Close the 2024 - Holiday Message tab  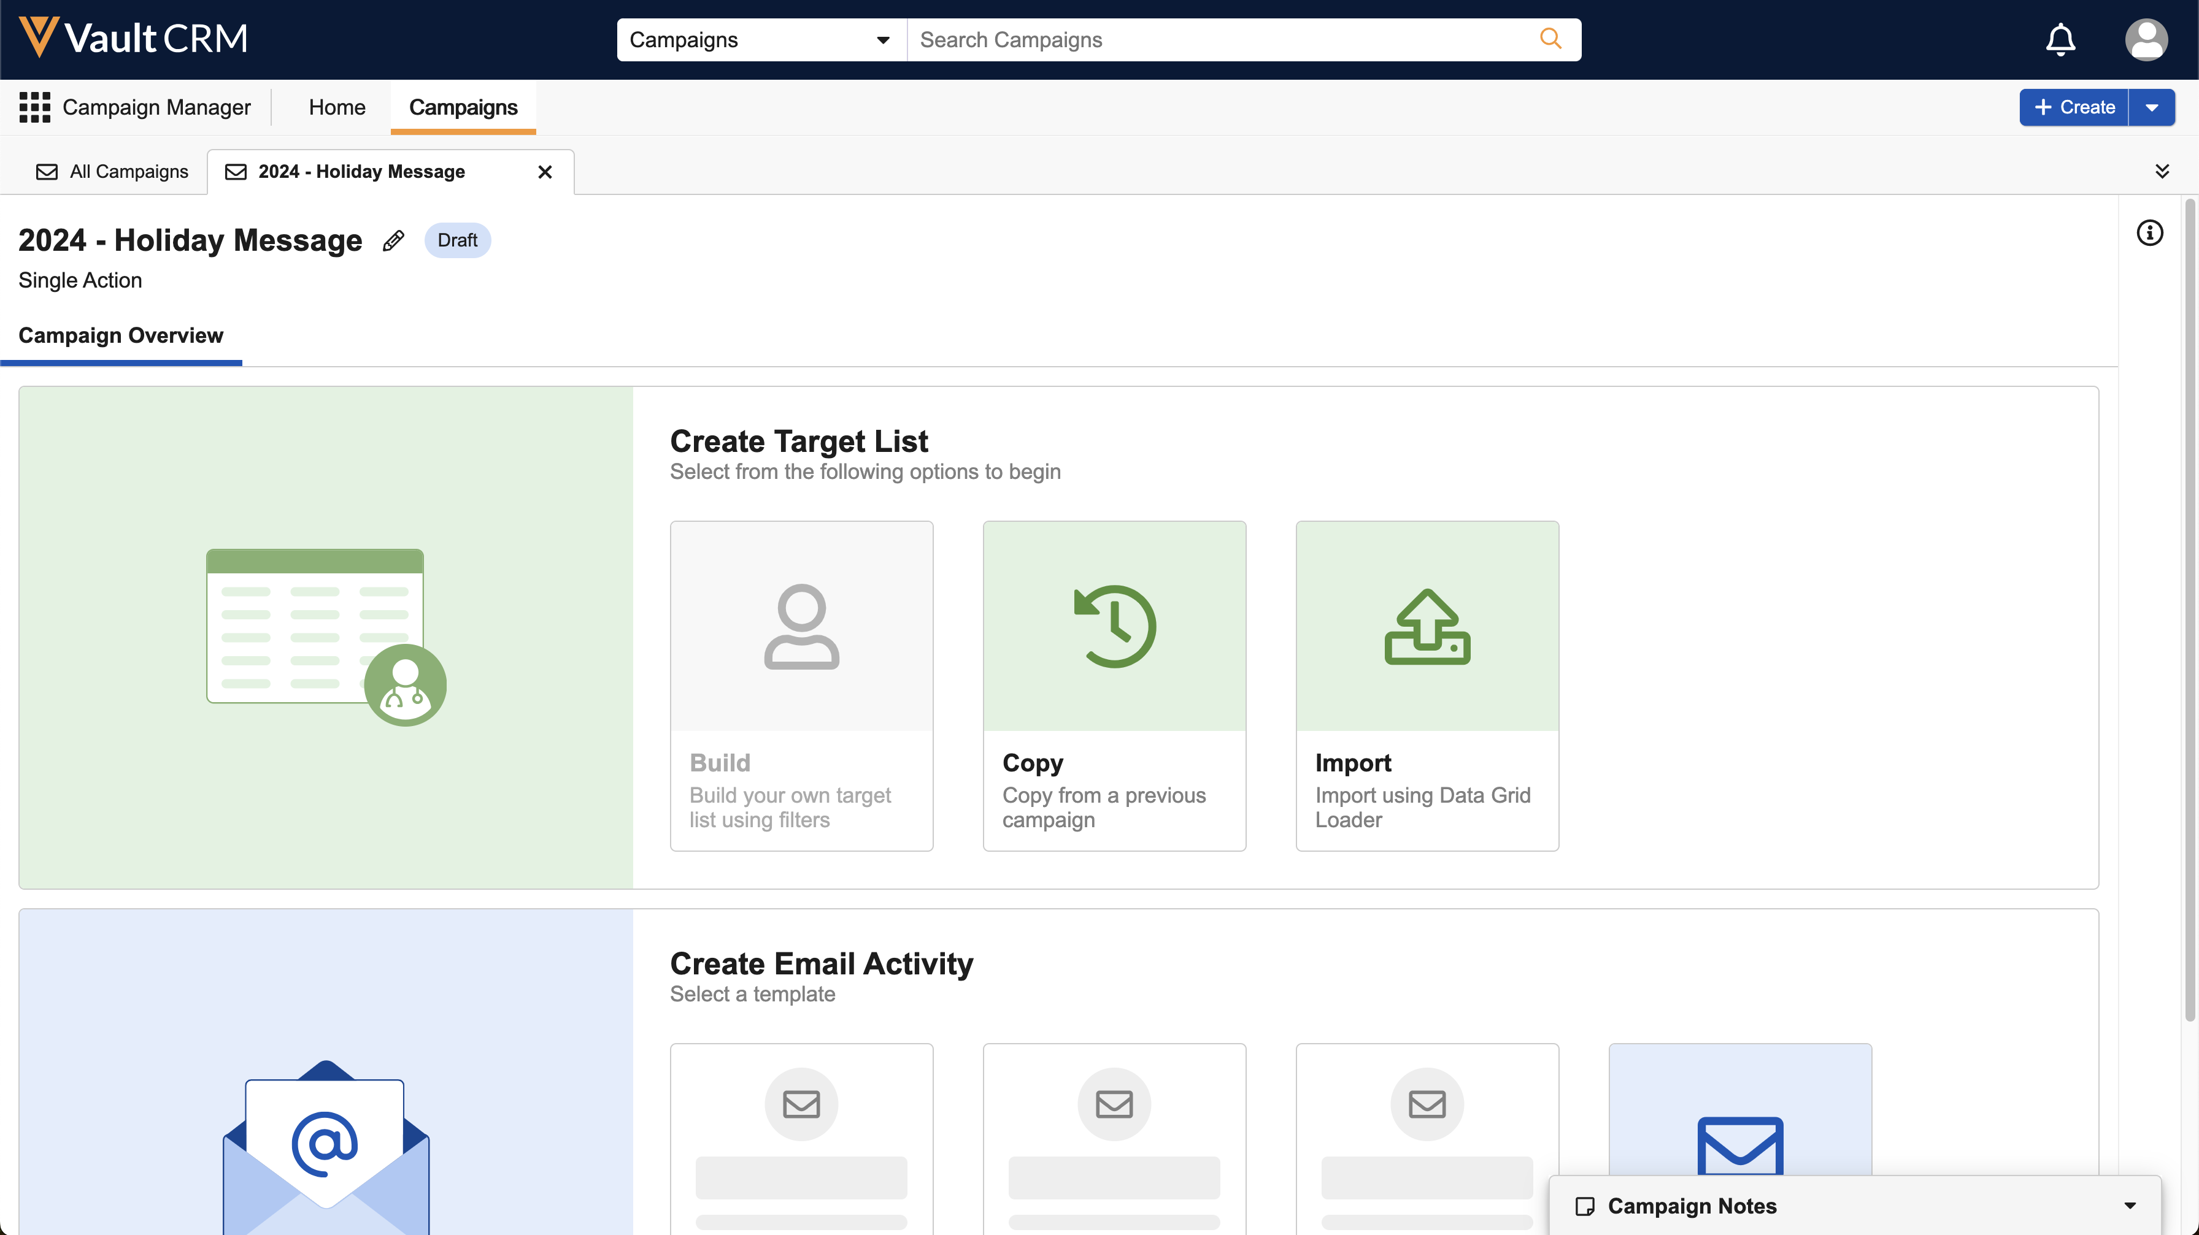(x=545, y=172)
